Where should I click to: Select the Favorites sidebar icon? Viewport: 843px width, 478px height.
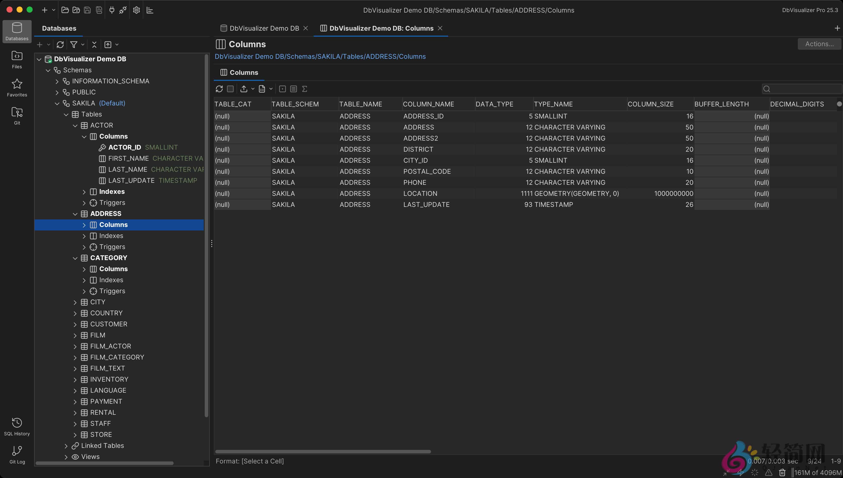pos(16,87)
